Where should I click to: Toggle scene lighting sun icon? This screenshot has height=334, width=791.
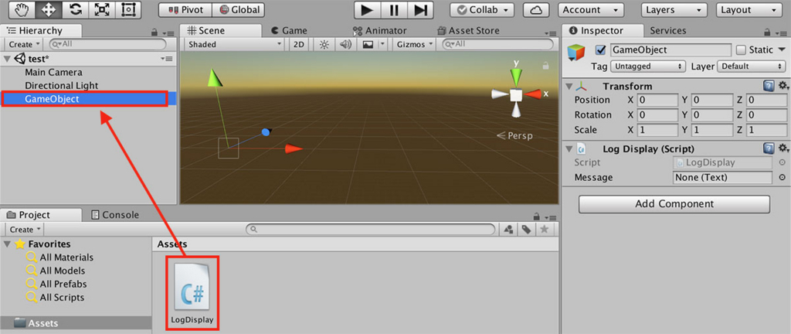pos(324,44)
